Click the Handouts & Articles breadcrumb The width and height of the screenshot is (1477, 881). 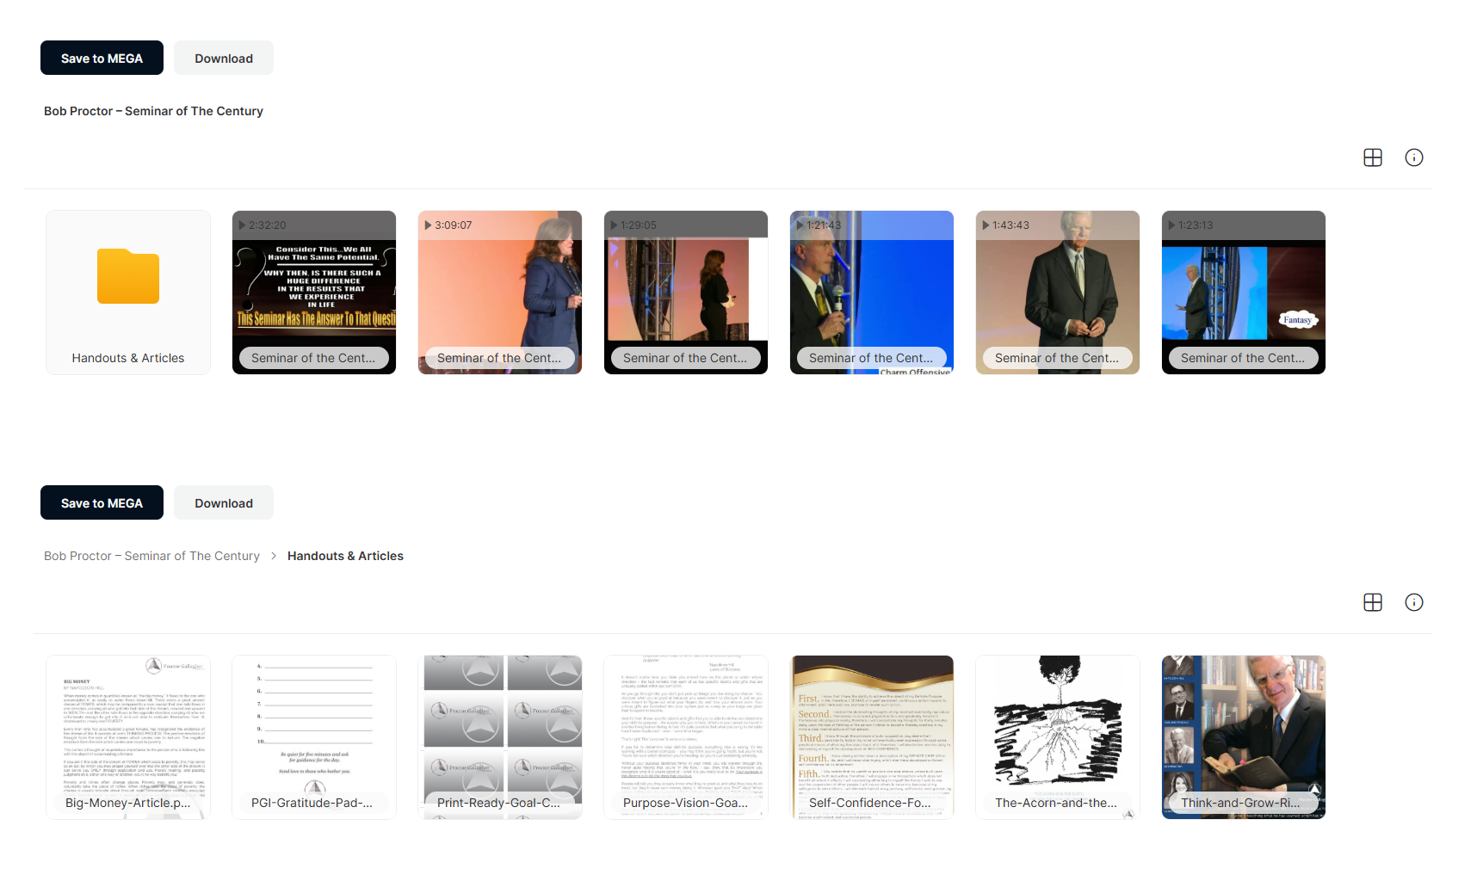[345, 556]
